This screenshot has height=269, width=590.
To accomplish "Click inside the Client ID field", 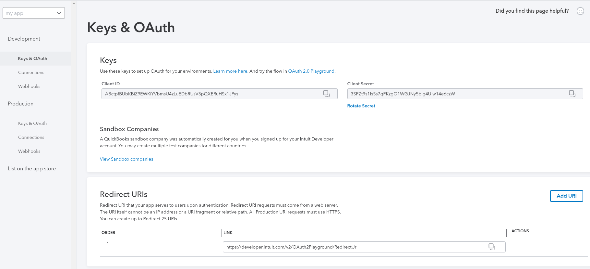I will pos(219,94).
